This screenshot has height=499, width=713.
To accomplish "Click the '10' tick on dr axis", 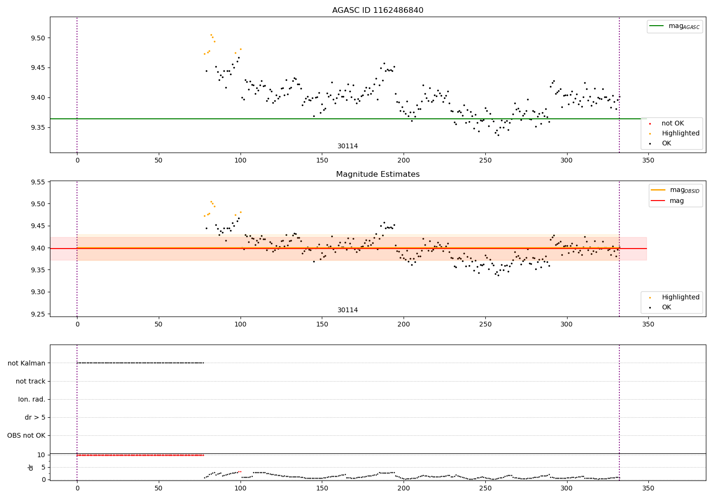I will [41, 455].
